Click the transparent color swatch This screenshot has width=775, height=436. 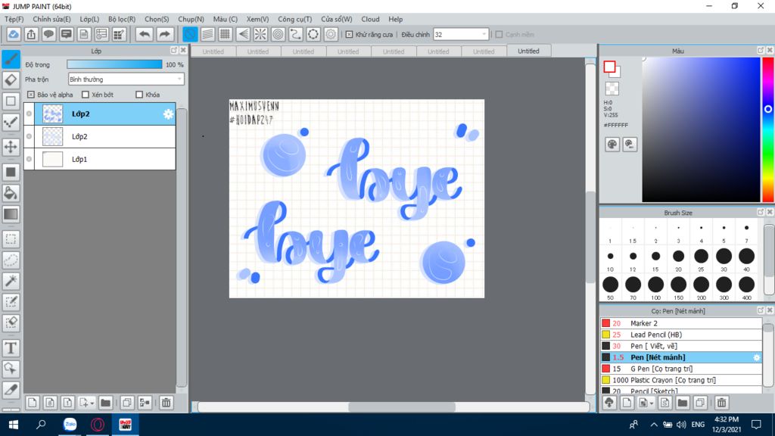tap(612, 89)
